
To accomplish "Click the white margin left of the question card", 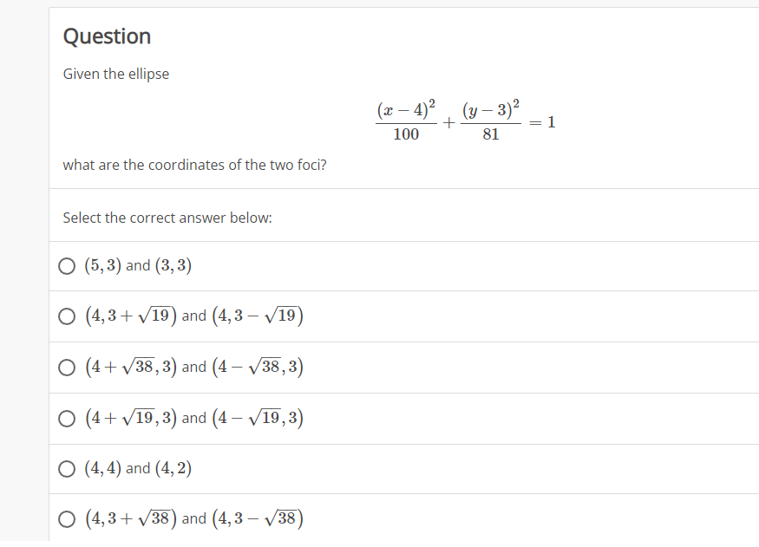I will [x=24, y=260].
